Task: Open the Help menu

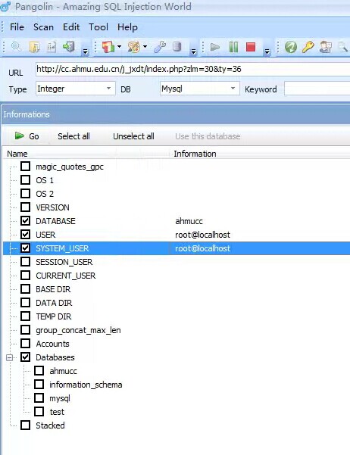Action: 127,27
